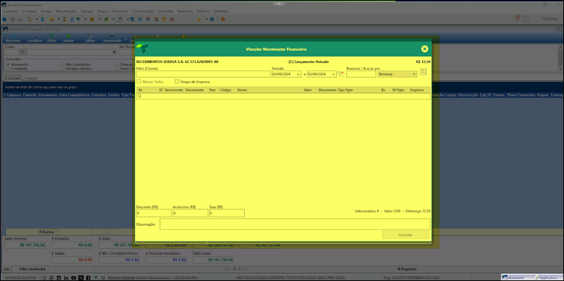564x281 pixels.
Task: Click the notification bell icon near TEOREMA
Action: coord(517,19)
